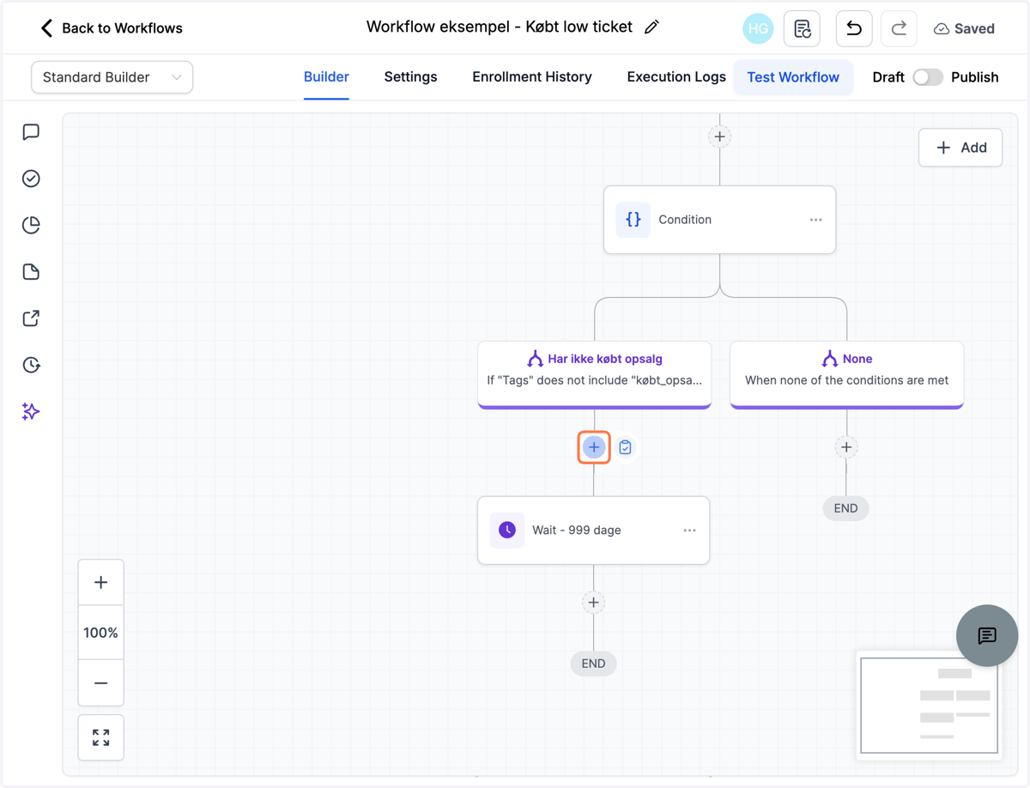Click the undo arrow button
This screenshot has height=788, width=1030.
(854, 28)
